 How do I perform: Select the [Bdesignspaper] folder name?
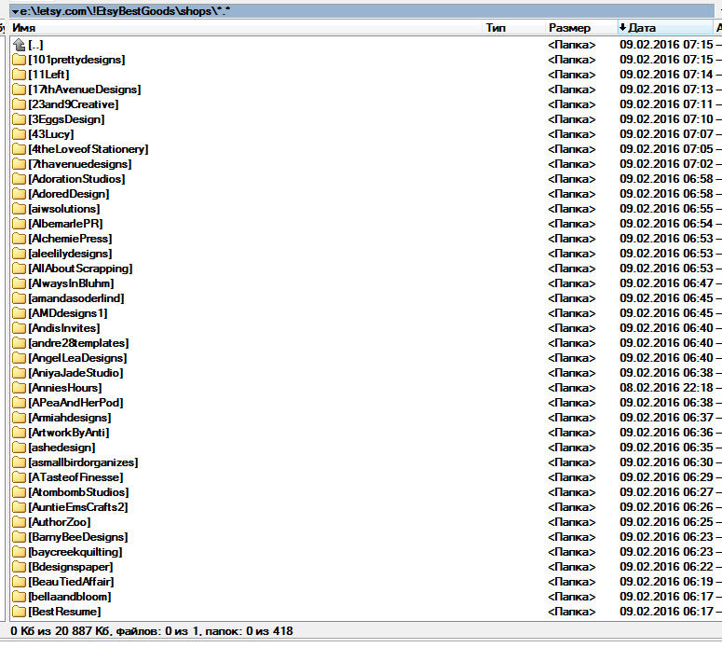71,567
